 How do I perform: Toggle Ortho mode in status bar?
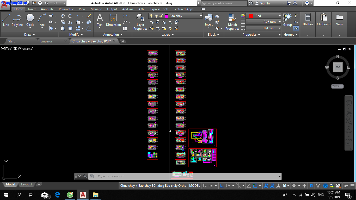click(222, 186)
